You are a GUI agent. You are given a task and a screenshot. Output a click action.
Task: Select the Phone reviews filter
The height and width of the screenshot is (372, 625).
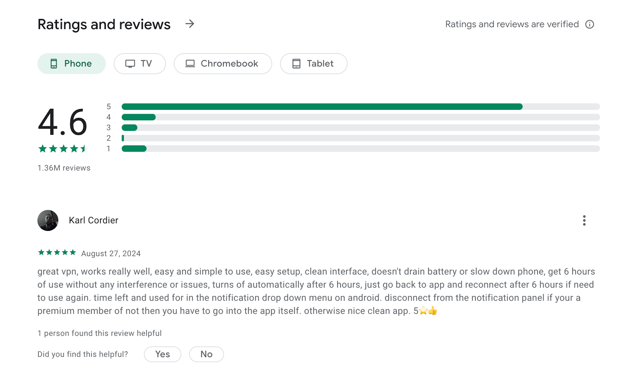[71, 64]
